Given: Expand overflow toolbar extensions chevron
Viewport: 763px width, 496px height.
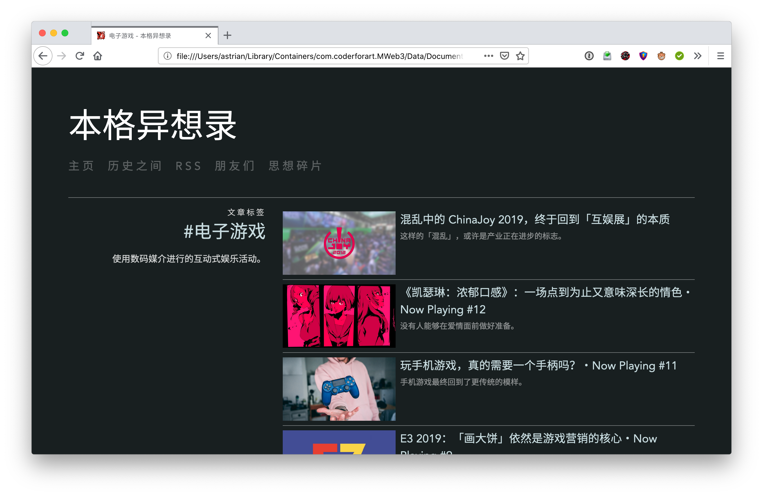Looking at the screenshot, I should click(698, 56).
